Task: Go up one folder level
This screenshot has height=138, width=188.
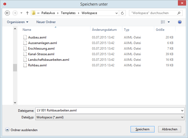Action: pos(27,13)
